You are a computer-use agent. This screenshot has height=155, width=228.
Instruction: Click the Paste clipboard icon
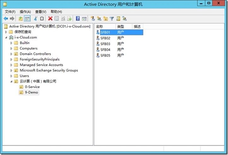tap(42, 19)
